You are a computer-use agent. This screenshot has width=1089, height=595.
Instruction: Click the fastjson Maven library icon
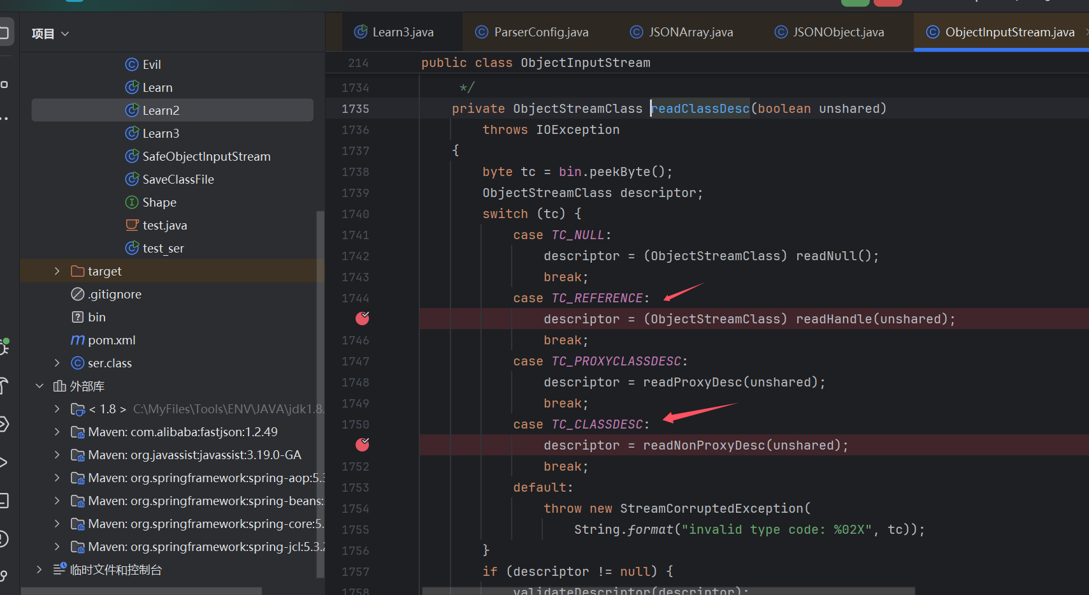(x=78, y=432)
